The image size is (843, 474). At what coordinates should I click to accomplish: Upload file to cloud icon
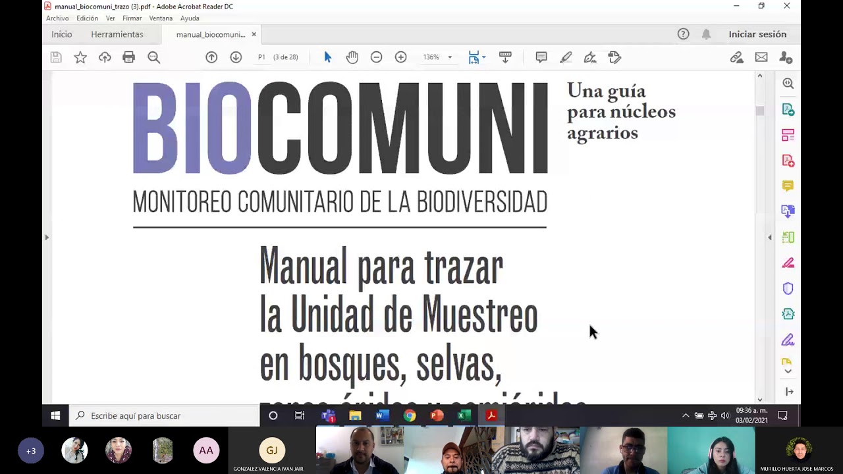click(x=105, y=57)
